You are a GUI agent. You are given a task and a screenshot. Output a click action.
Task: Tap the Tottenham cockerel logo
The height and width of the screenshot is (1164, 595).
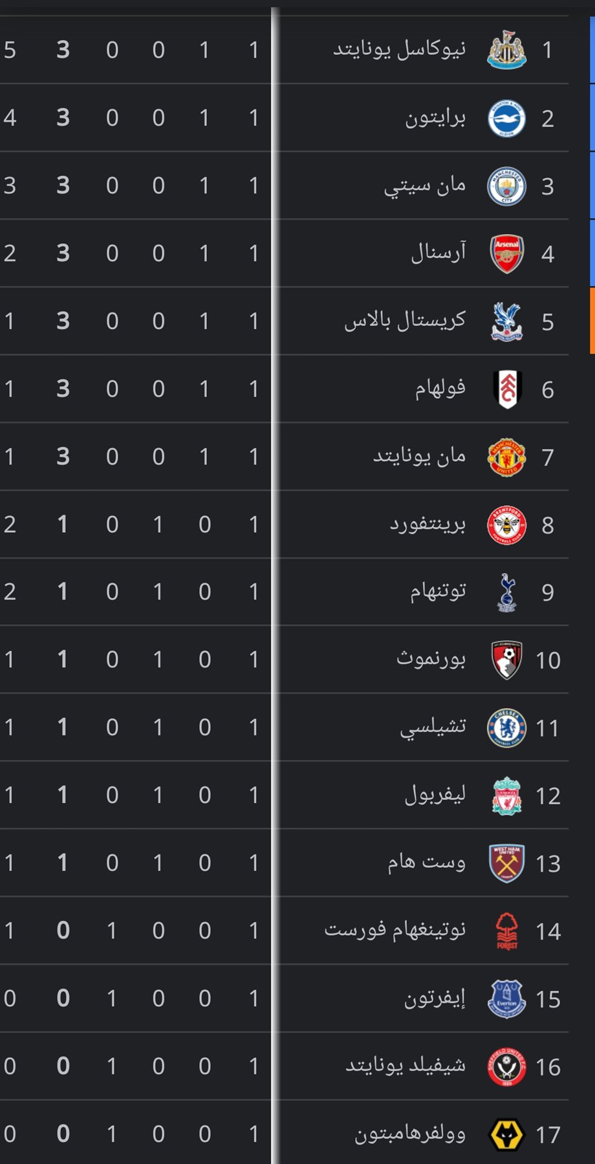click(x=506, y=592)
